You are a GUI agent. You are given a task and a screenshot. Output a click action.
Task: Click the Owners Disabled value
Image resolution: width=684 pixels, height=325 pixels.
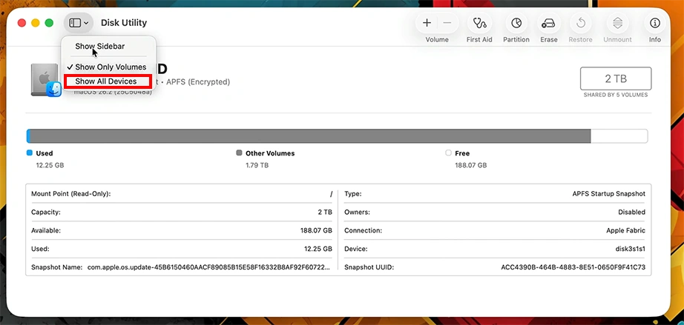pyautogui.click(x=631, y=212)
